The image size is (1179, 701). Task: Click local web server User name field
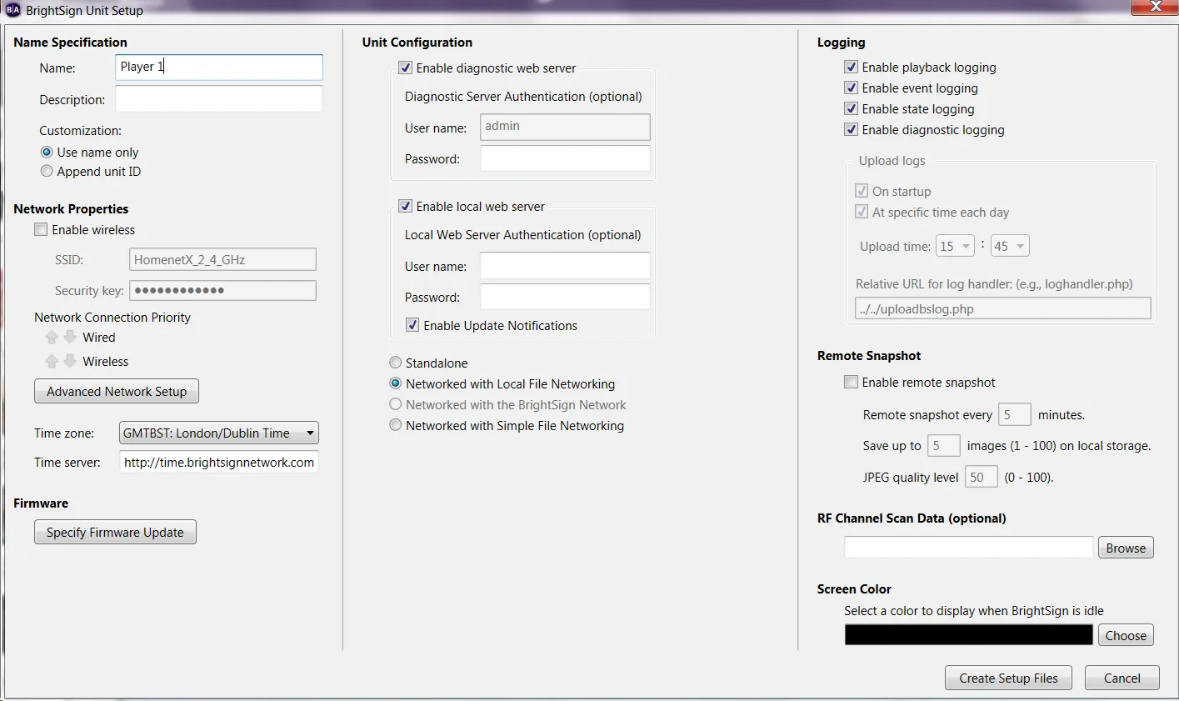point(565,266)
